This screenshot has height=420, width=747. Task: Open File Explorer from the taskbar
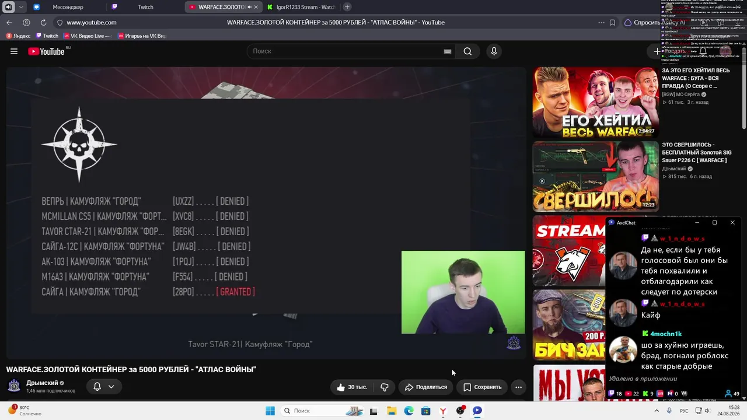click(x=391, y=411)
